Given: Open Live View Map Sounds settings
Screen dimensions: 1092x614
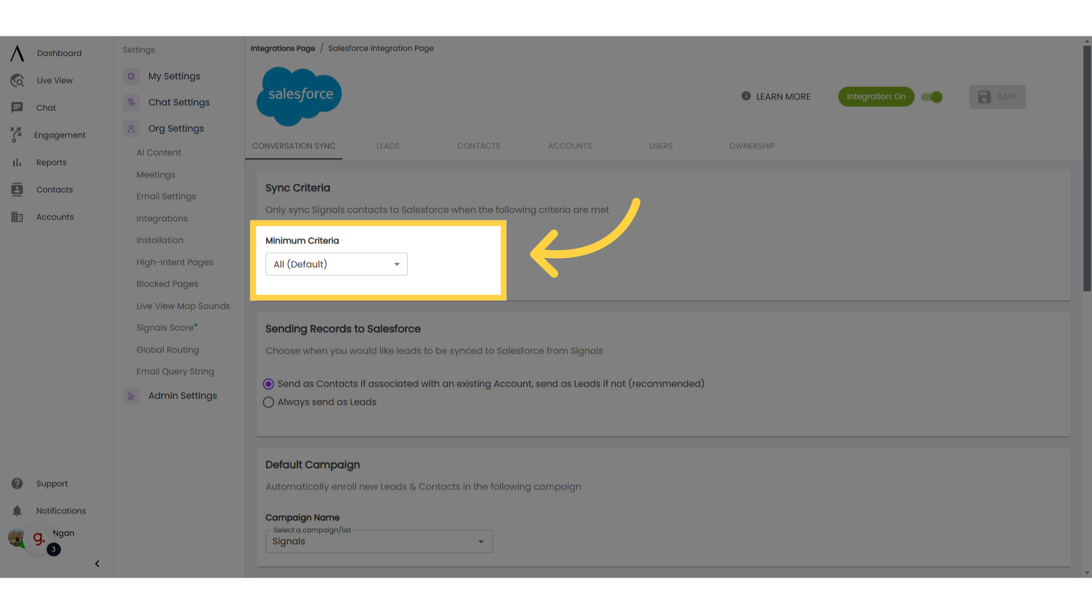Looking at the screenshot, I should (183, 306).
